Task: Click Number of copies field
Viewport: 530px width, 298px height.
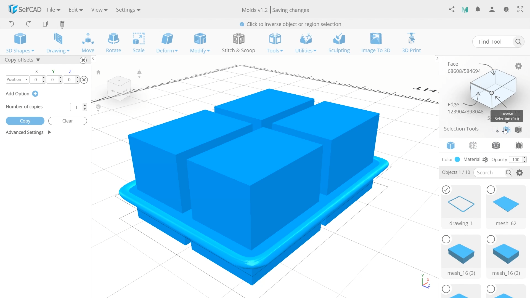Action: tap(77, 107)
